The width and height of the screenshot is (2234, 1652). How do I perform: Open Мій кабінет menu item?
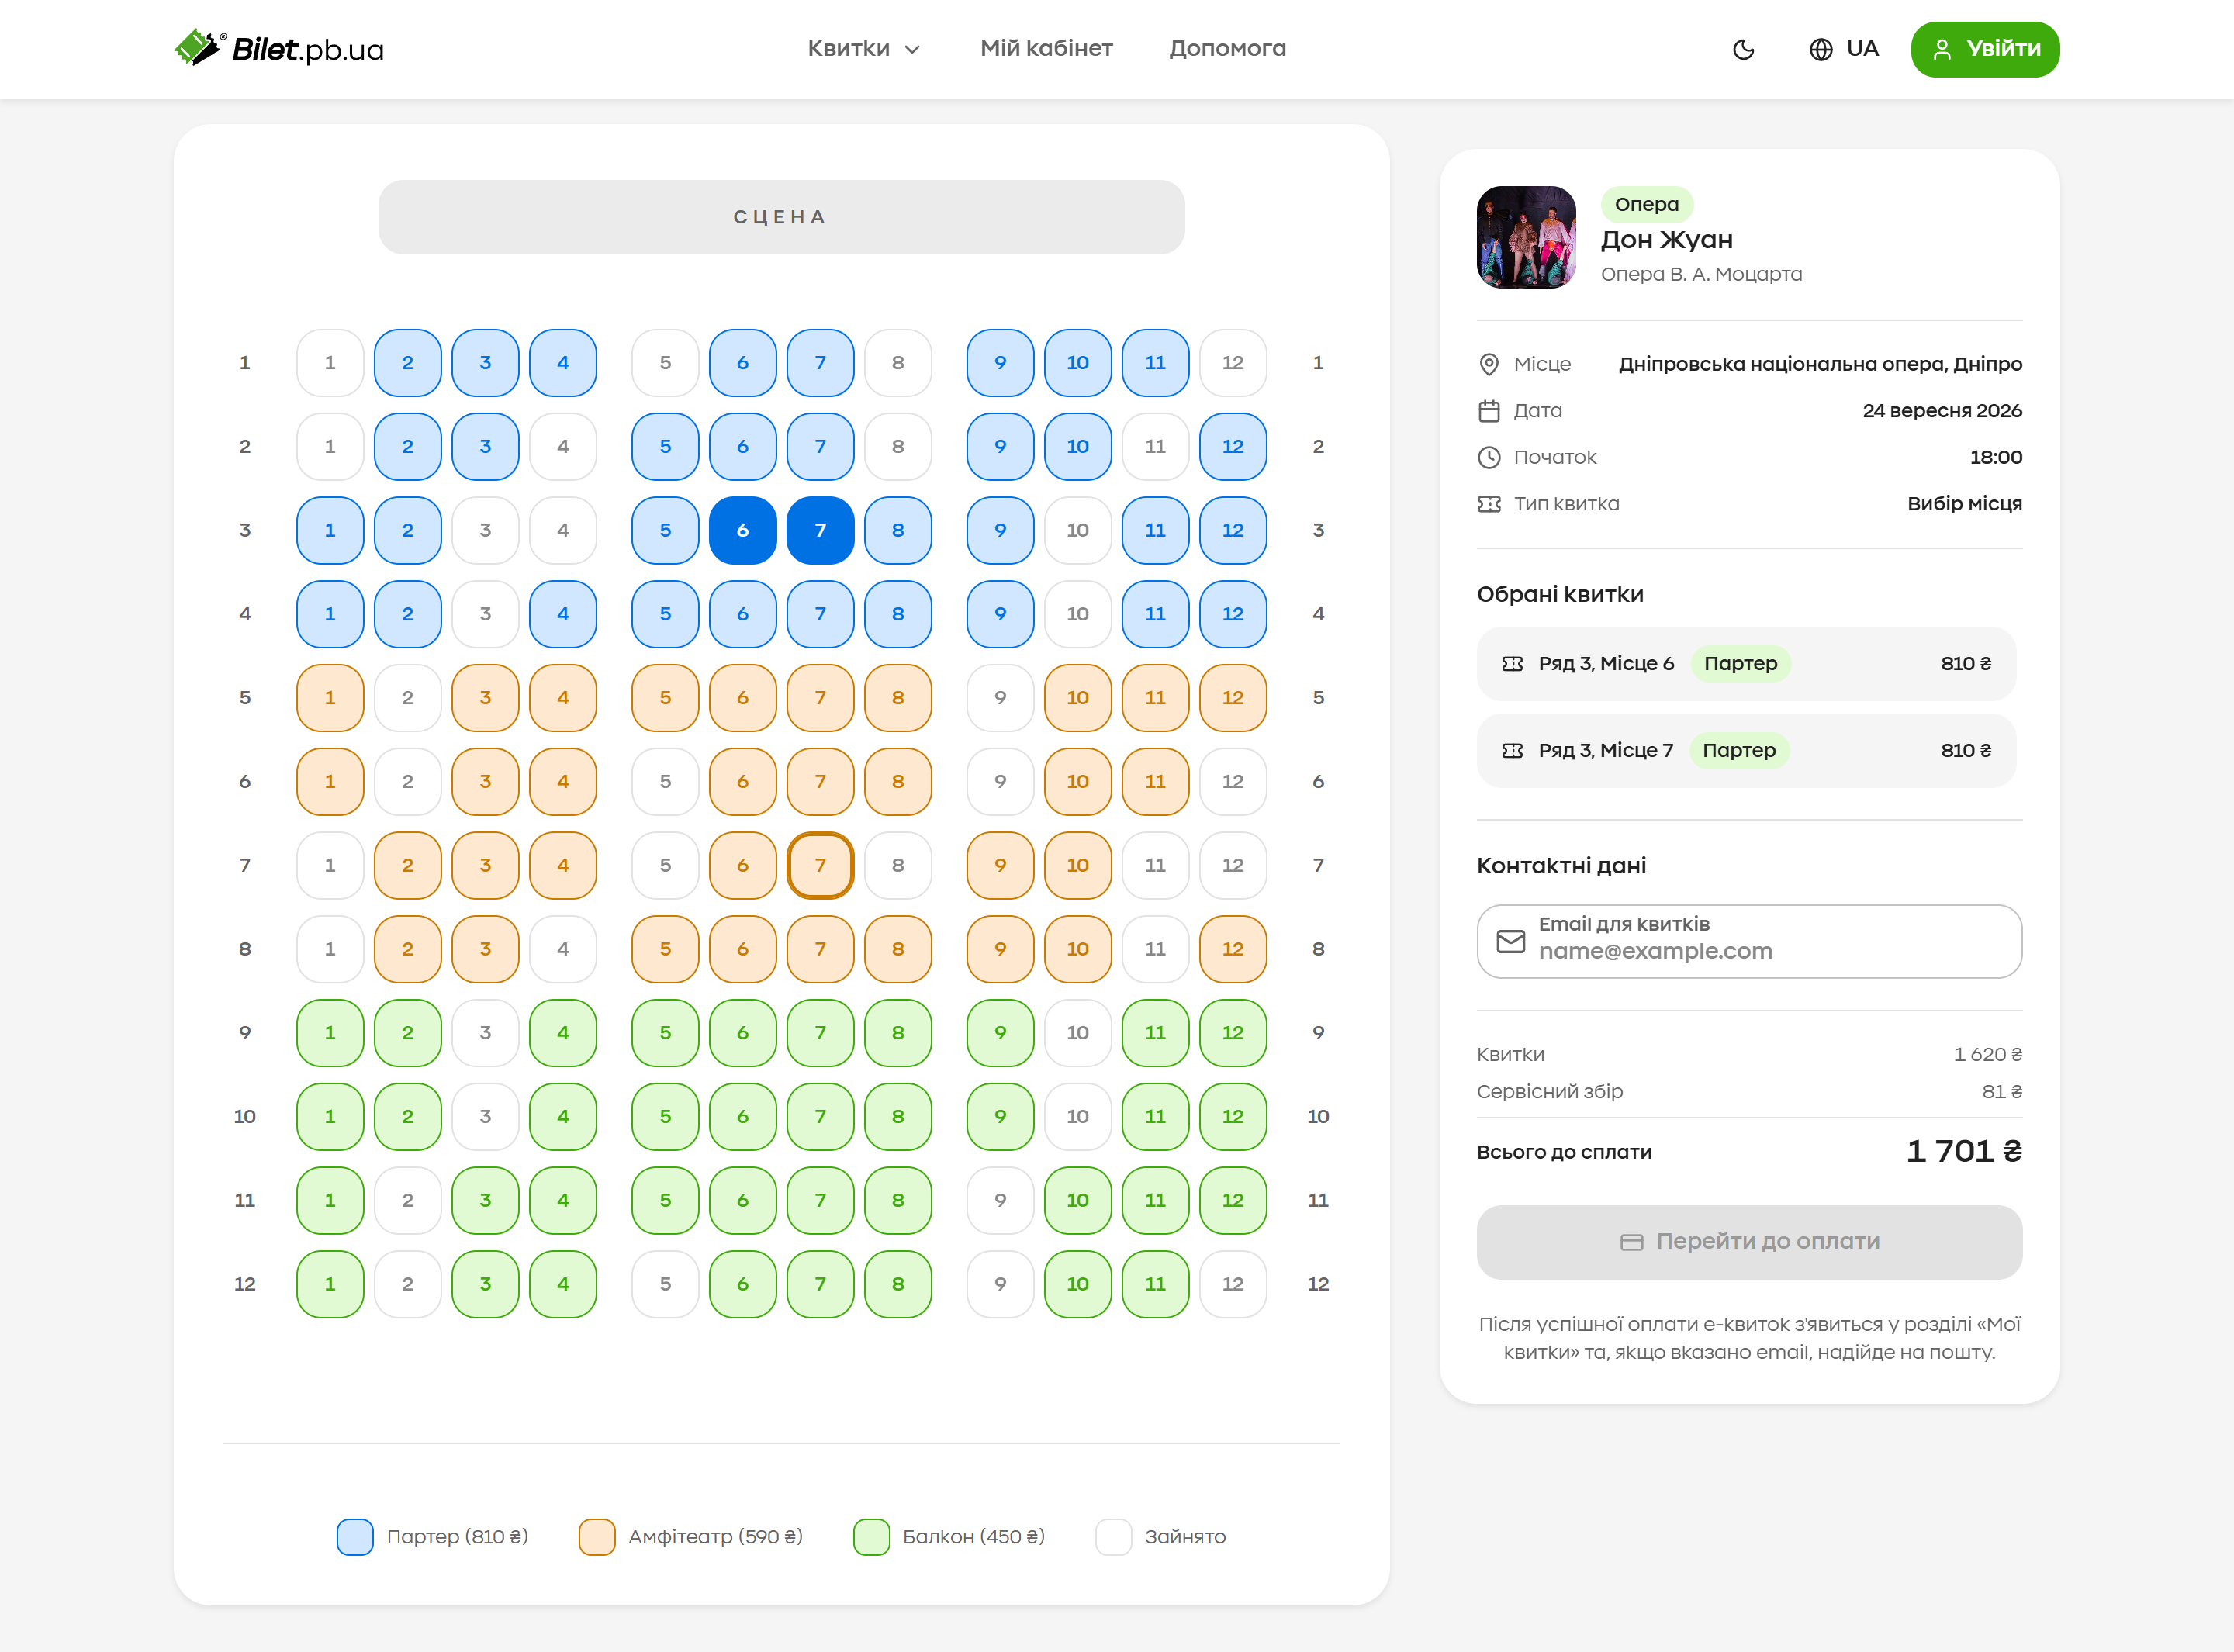(x=1046, y=48)
